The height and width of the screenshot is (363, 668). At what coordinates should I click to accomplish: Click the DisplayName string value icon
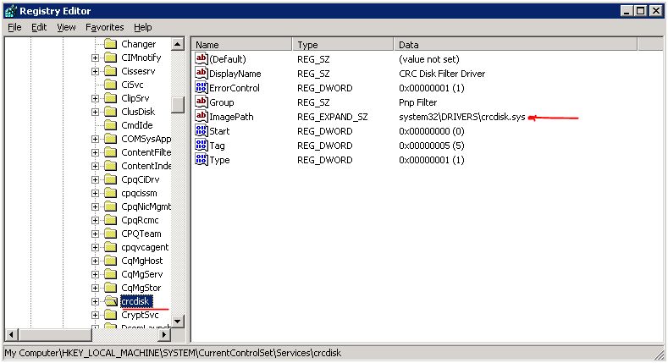[202, 73]
